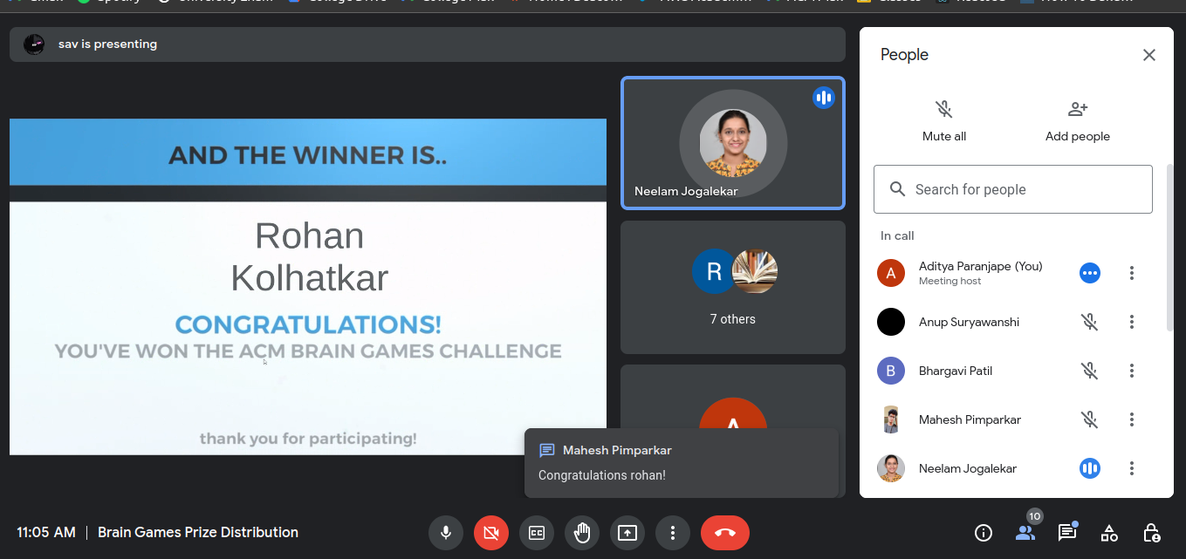Image resolution: width=1186 pixels, height=559 pixels.
Task: Open more options in bottom call controls
Action: point(673,533)
